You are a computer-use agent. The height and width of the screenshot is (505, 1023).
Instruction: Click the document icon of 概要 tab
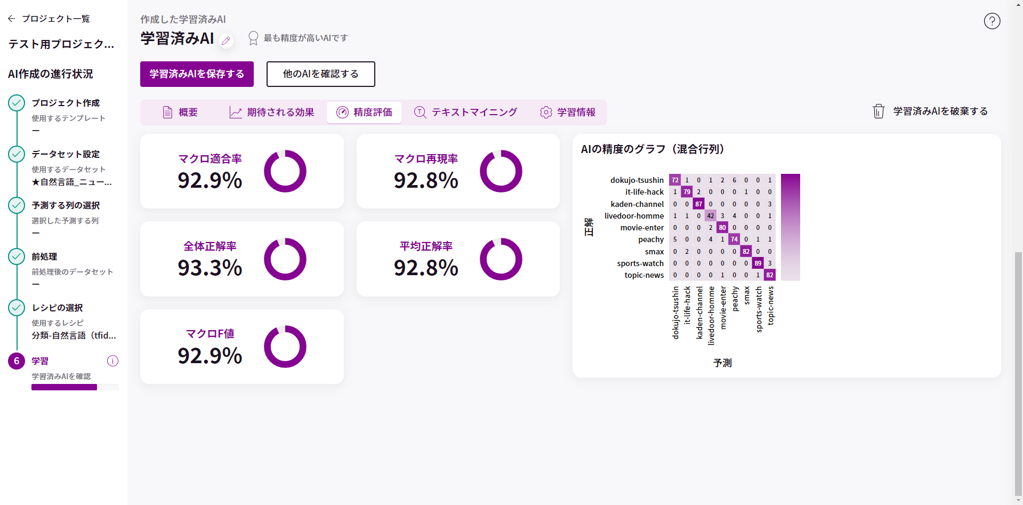coord(167,112)
